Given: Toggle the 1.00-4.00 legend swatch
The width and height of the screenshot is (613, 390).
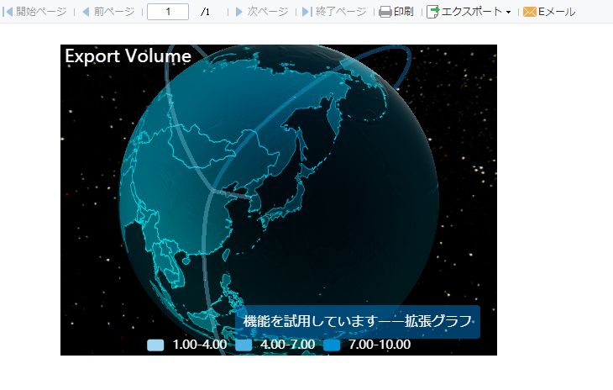Looking at the screenshot, I should pos(155,345).
